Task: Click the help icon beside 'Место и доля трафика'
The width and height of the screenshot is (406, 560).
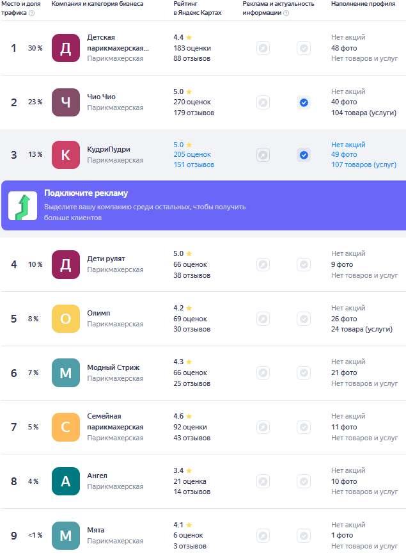Action: pyautogui.click(x=32, y=13)
